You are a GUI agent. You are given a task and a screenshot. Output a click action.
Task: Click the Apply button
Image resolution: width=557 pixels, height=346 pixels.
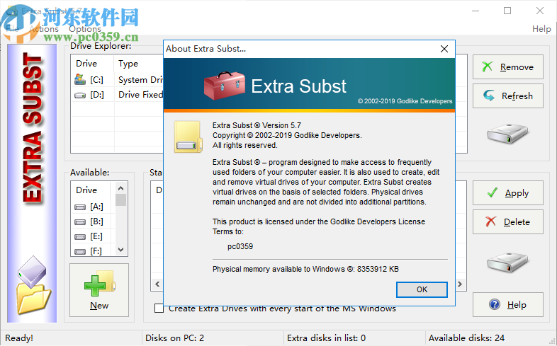click(507, 193)
